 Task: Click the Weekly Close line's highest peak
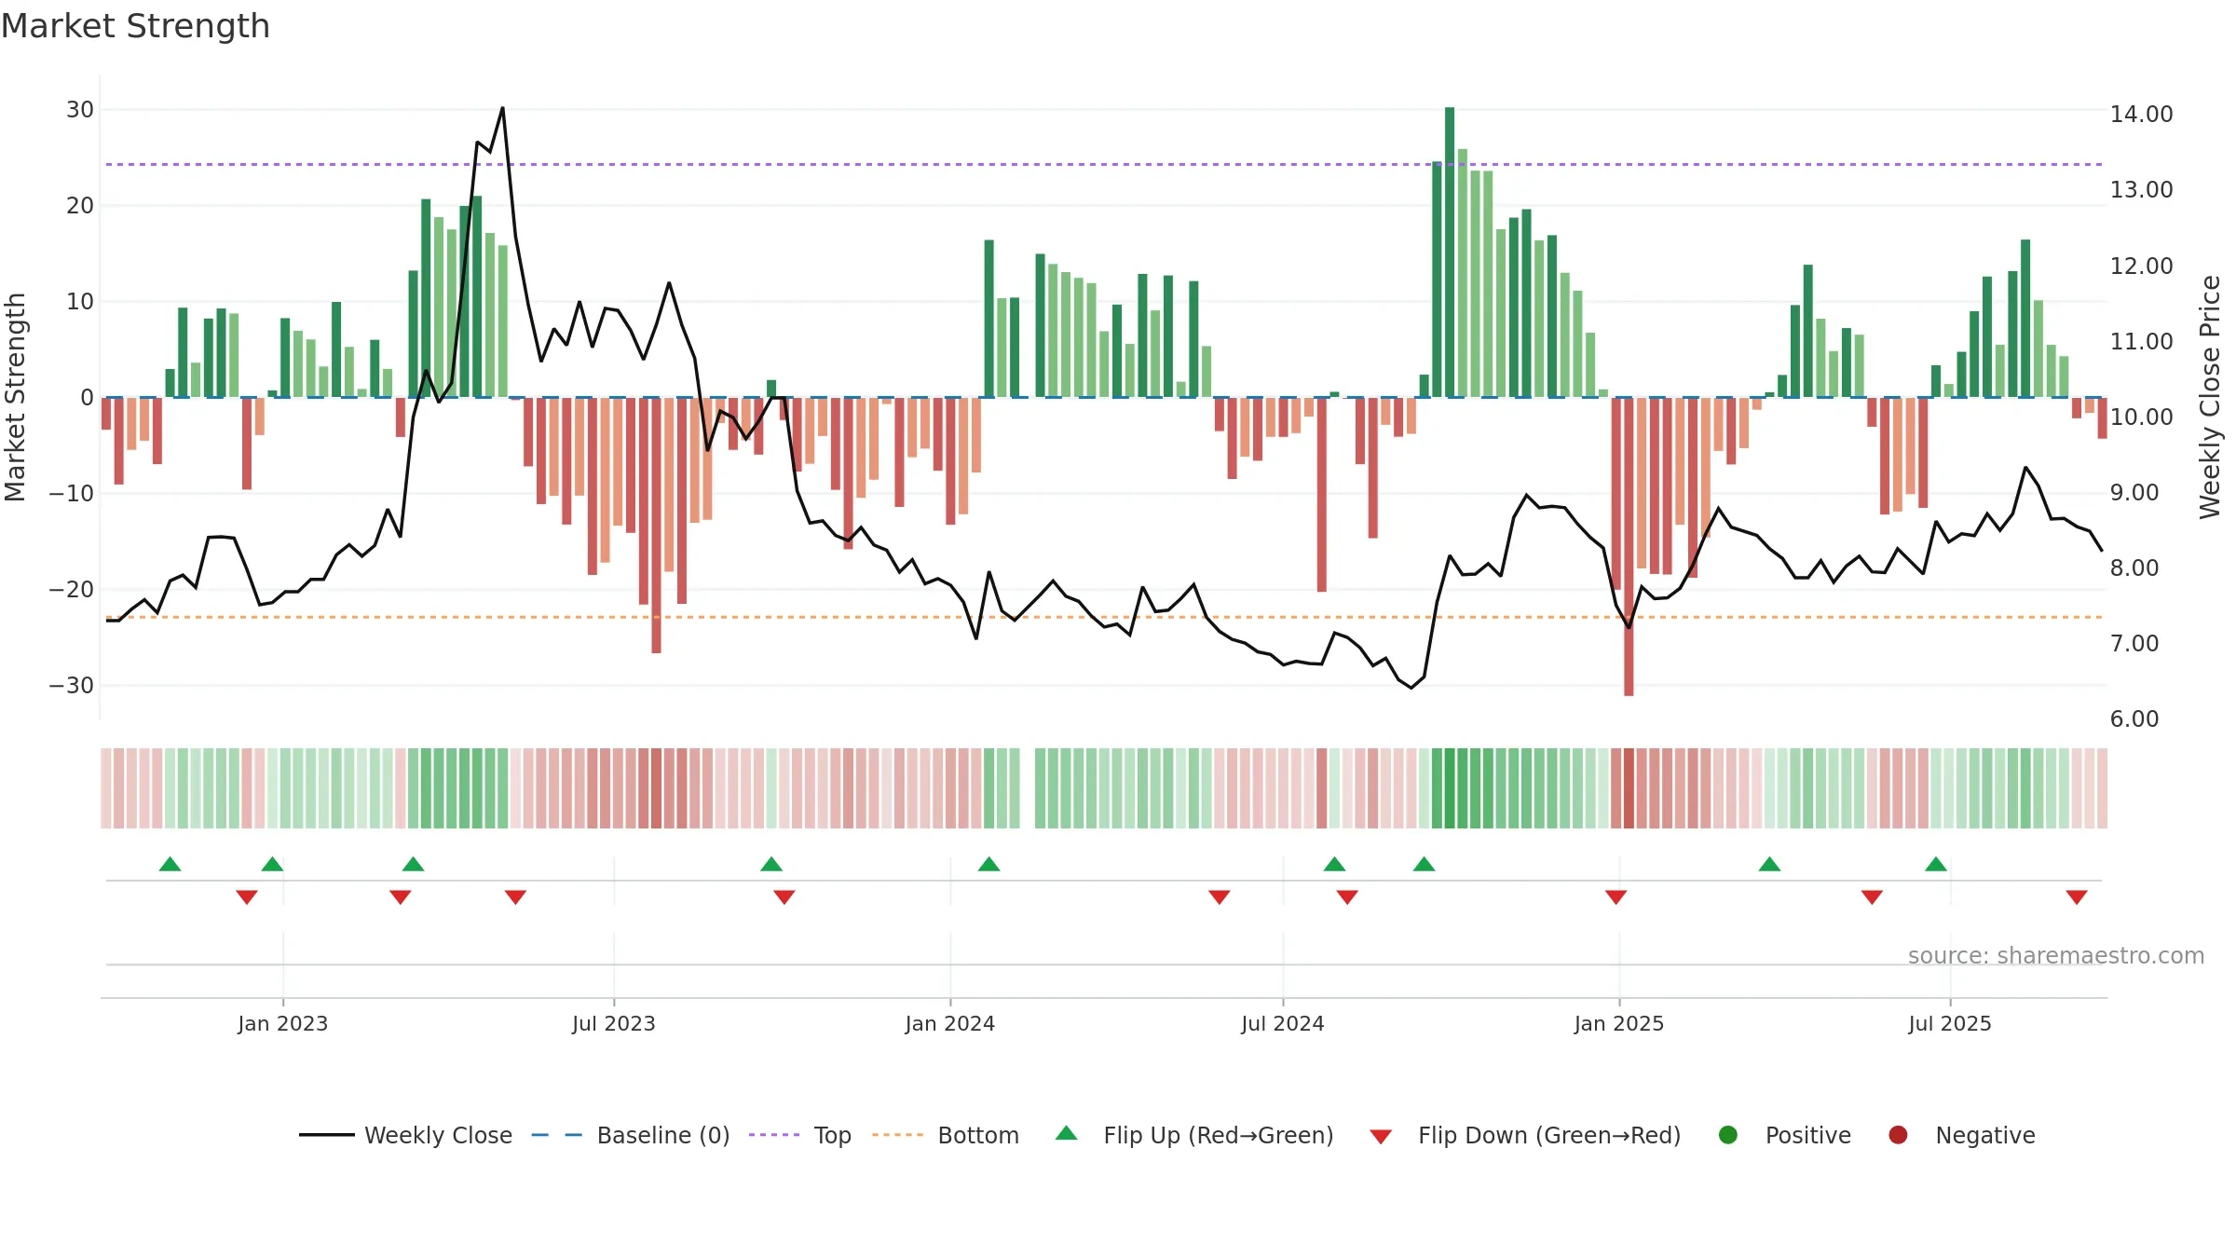pos(503,108)
